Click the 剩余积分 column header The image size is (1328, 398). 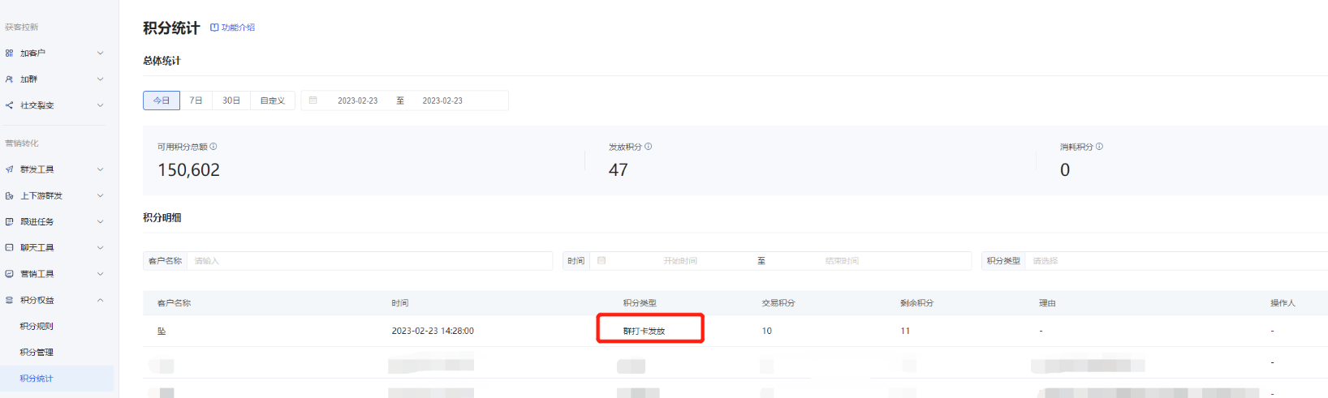coord(916,303)
